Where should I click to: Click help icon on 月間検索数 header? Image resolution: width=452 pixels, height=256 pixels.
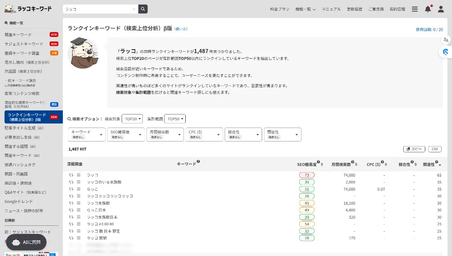pos(353,162)
